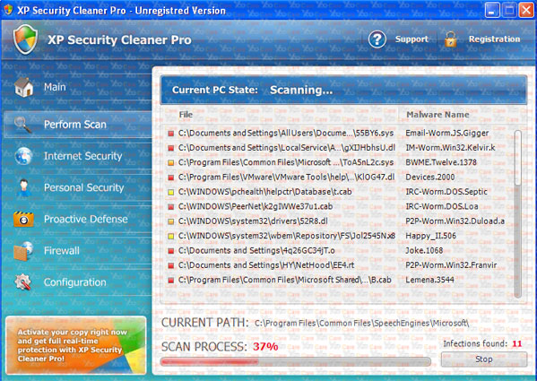
Task: Open the Configuration section label
Action: pos(75,282)
